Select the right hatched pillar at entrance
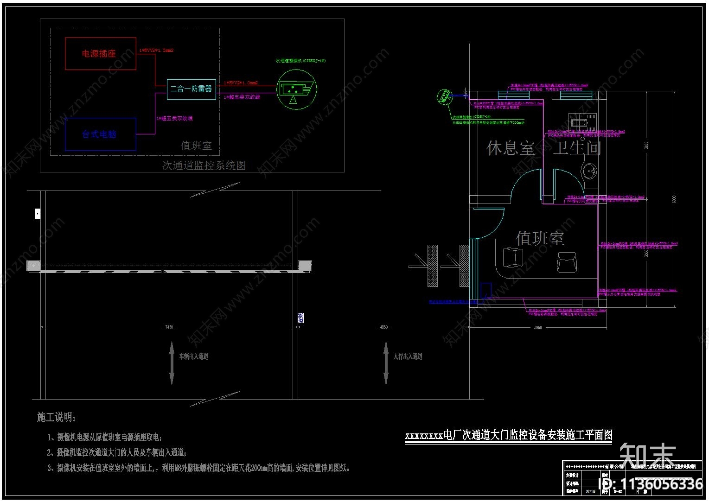709x502 pixels. point(464,266)
